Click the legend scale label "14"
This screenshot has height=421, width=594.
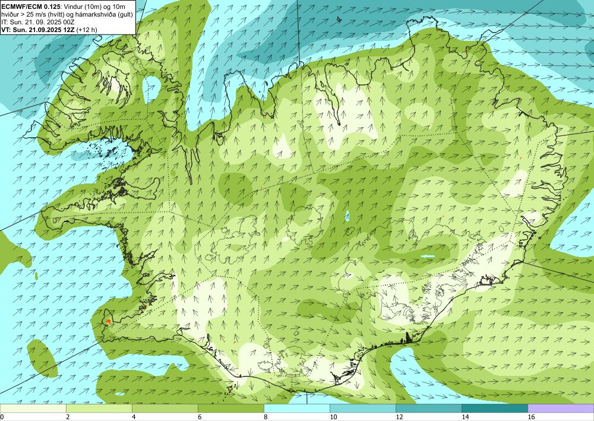tap(465, 417)
